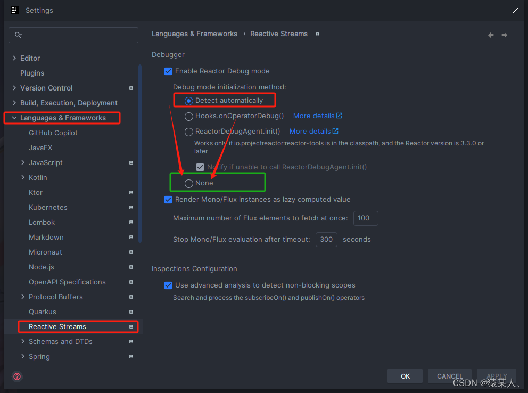Image resolution: width=528 pixels, height=393 pixels.
Task: Expand the JavaScript node
Action: [23, 162]
